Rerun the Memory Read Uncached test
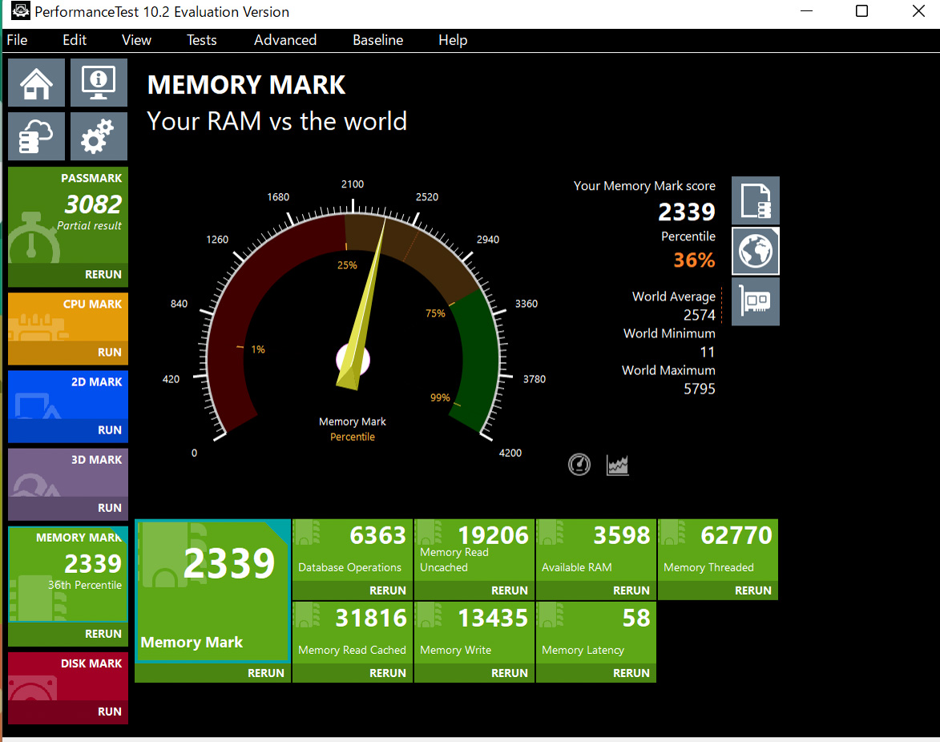Viewport: 940px width, 742px height. (474, 591)
